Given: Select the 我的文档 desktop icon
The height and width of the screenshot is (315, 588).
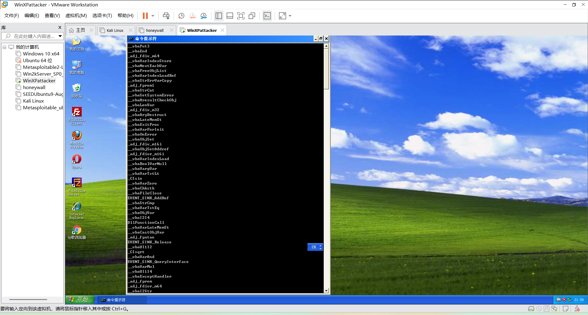Looking at the screenshot, I should tap(77, 44).
